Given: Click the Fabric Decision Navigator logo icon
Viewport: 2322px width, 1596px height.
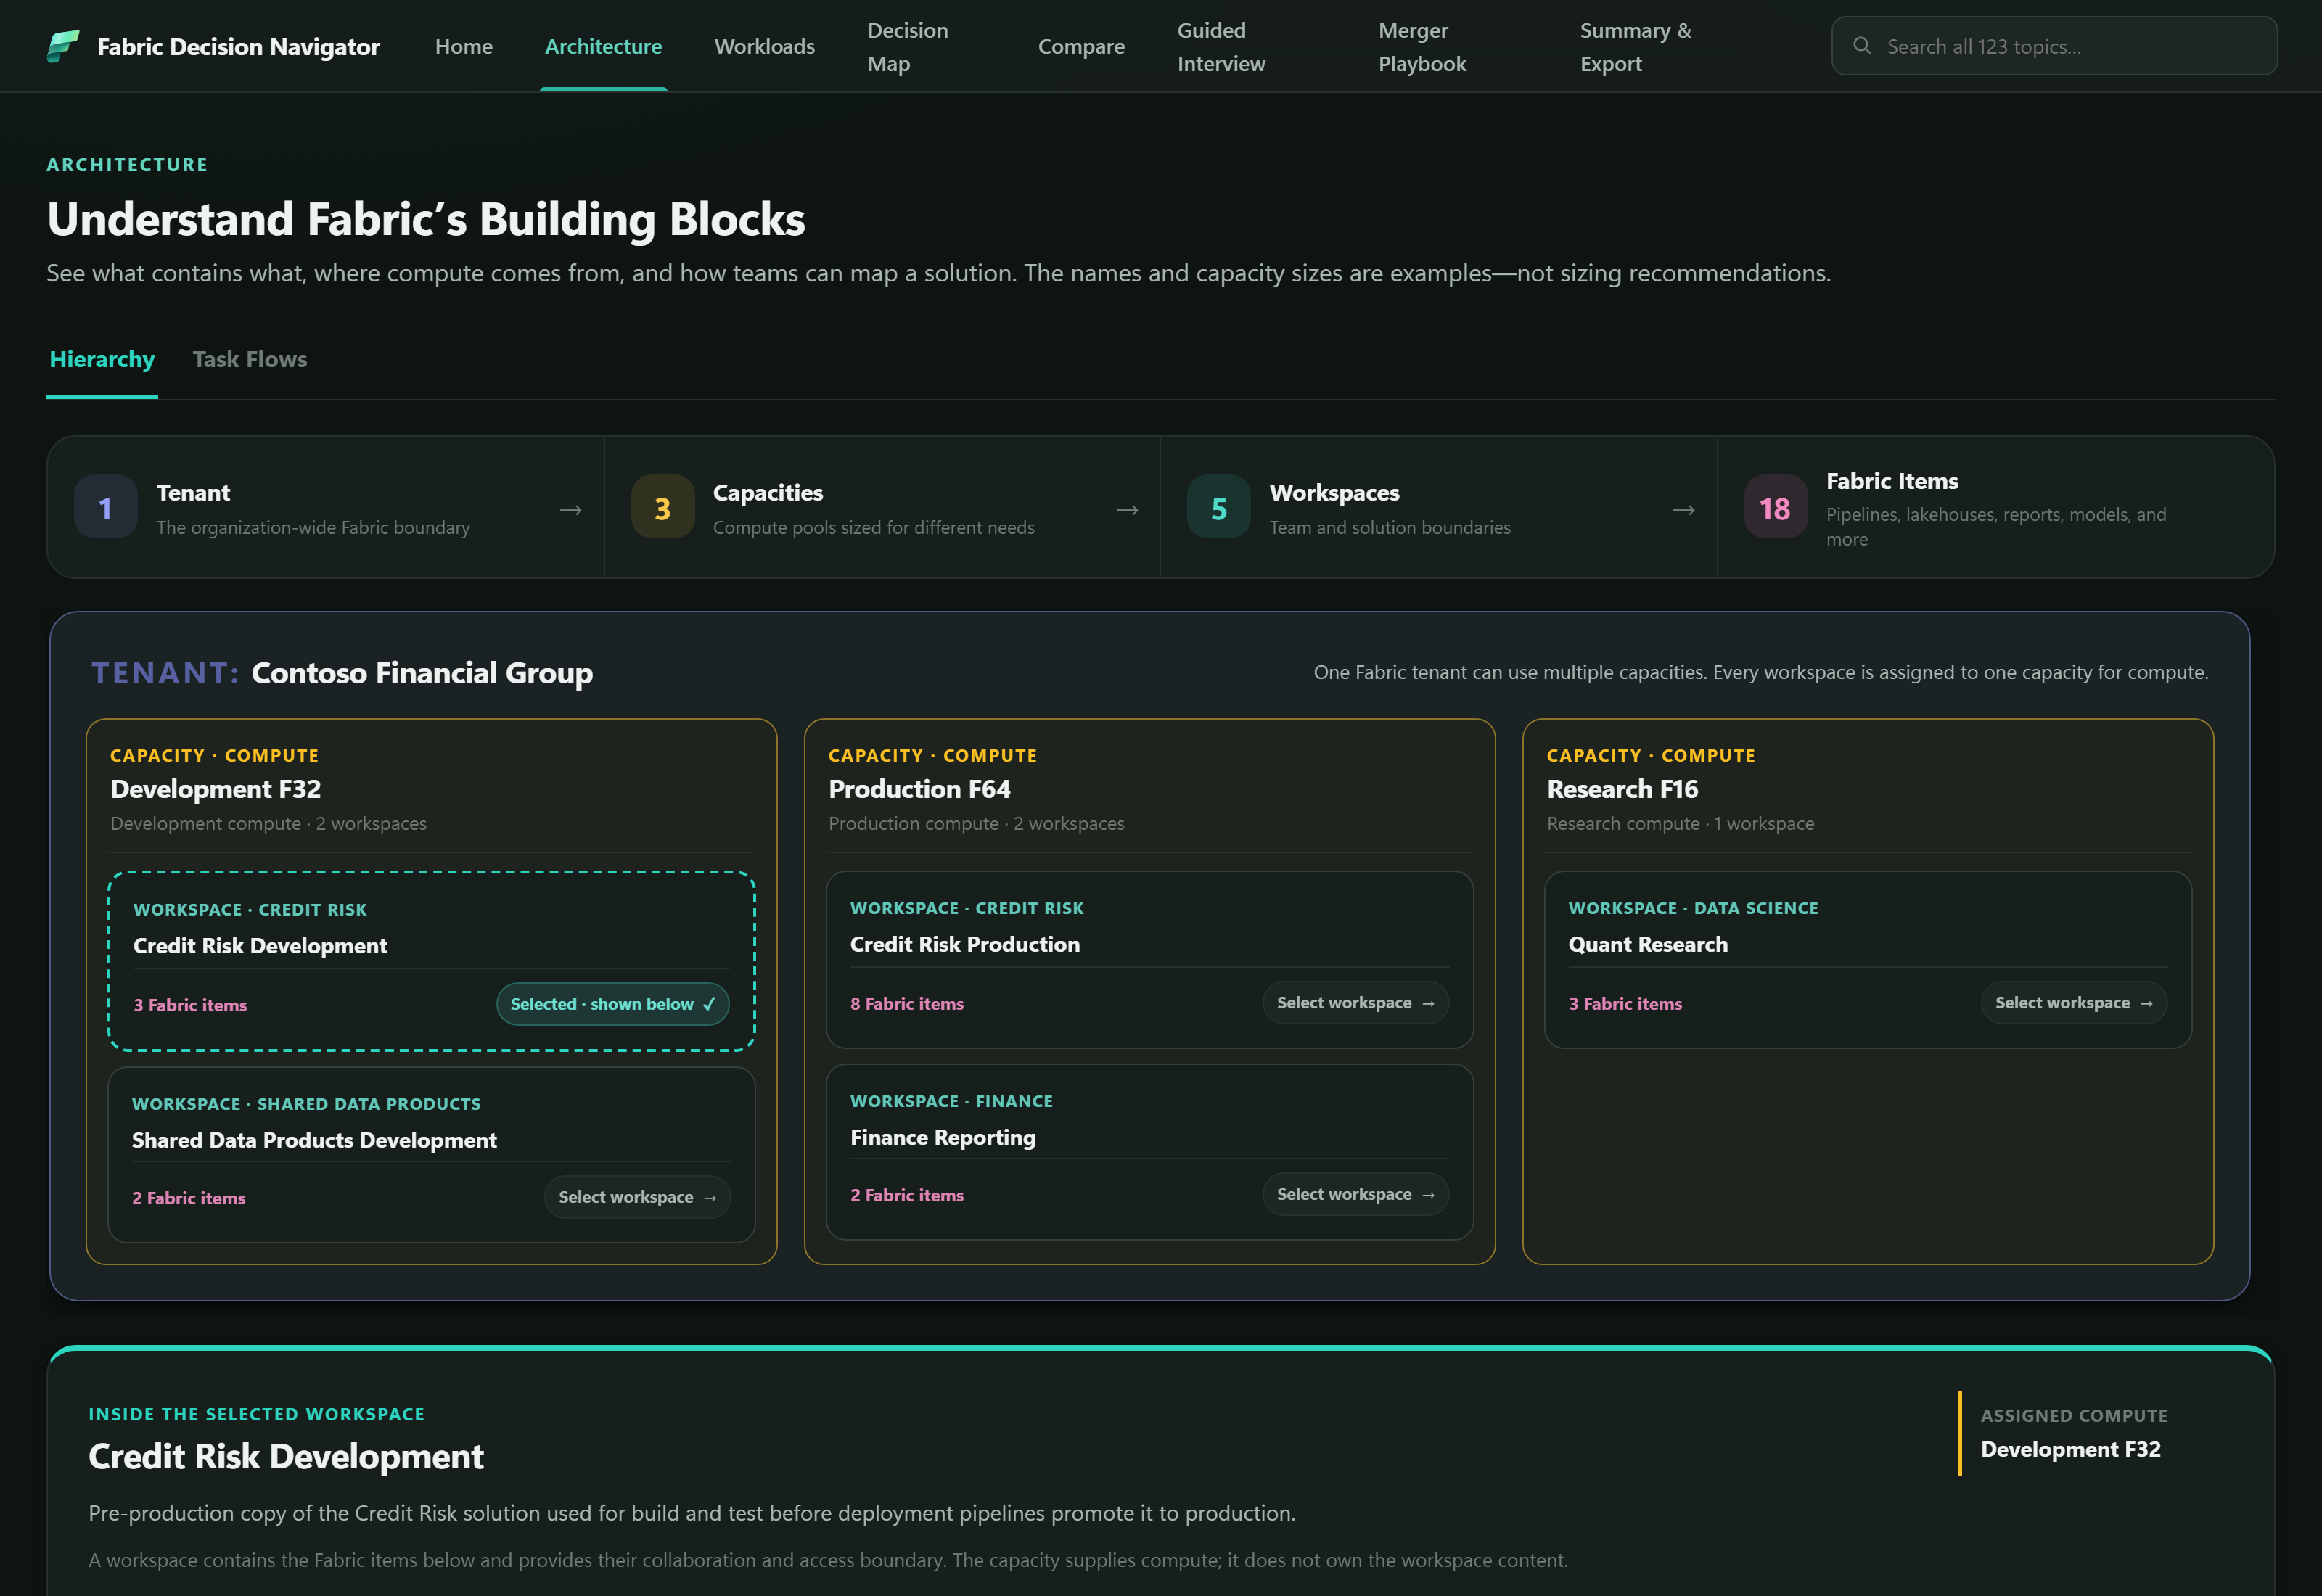Looking at the screenshot, I should [63, 46].
